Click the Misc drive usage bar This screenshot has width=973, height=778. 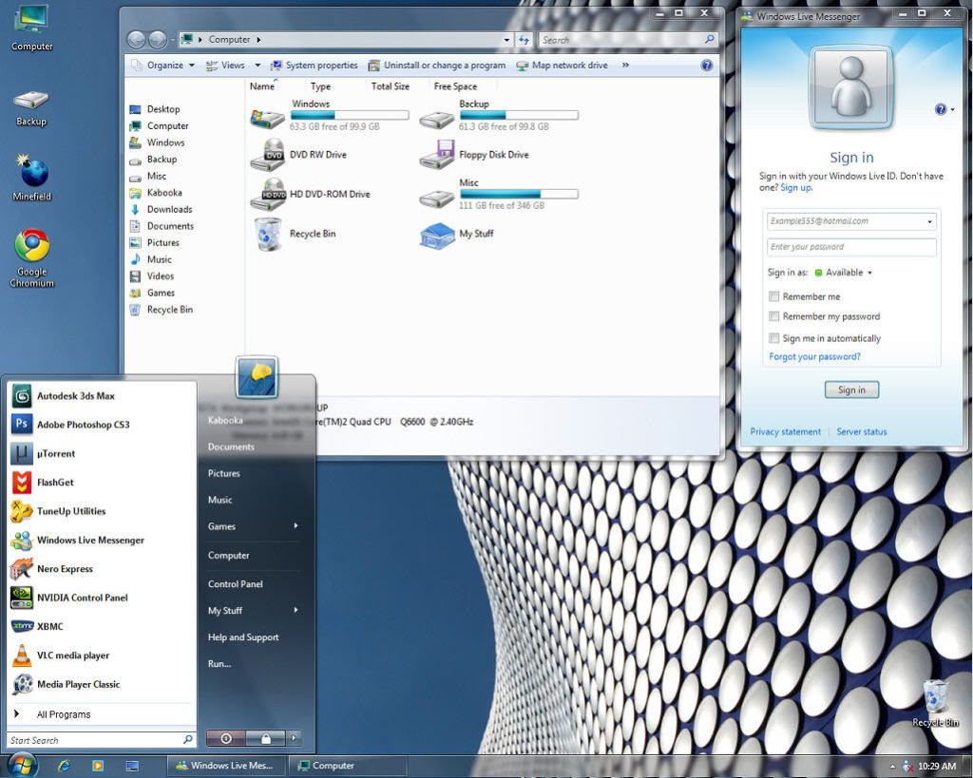pyautogui.click(x=520, y=194)
